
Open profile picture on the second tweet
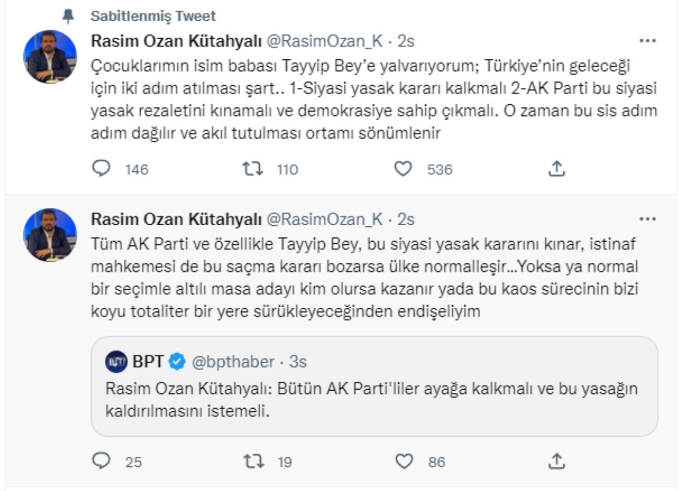tap(50, 235)
